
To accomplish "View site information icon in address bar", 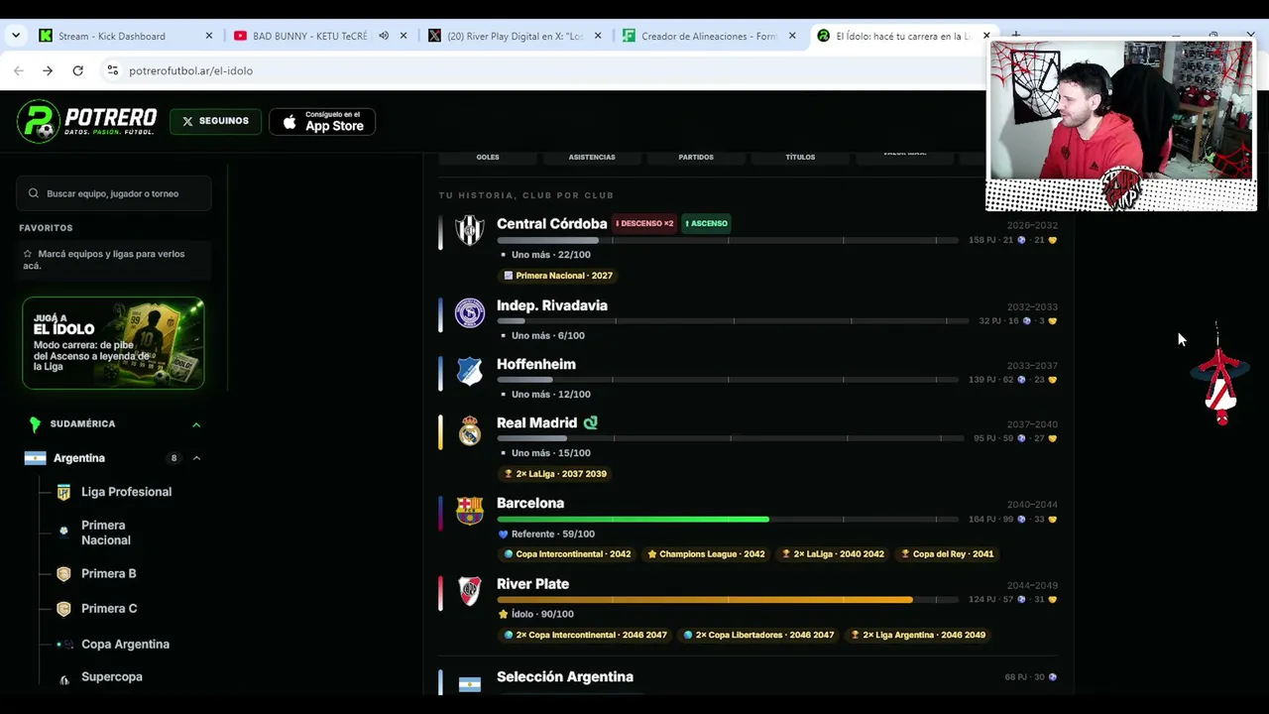I will pyautogui.click(x=112, y=70).
